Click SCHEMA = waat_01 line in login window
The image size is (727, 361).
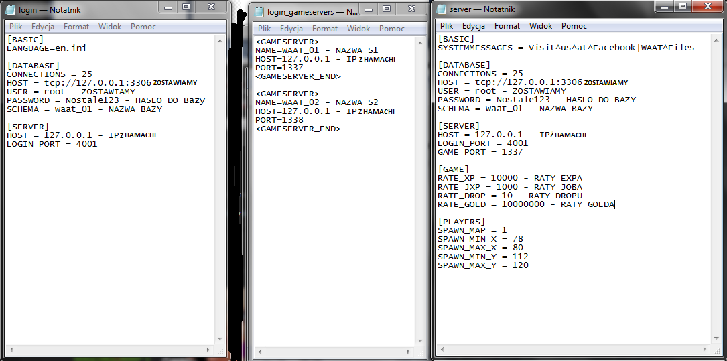coord(84,109)
